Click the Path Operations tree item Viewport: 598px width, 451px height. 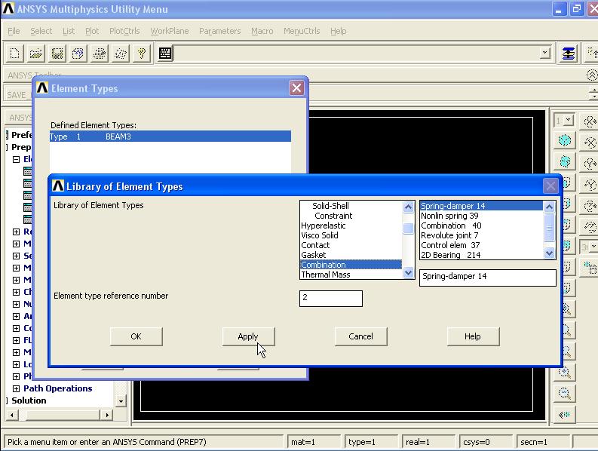(58, 388)
